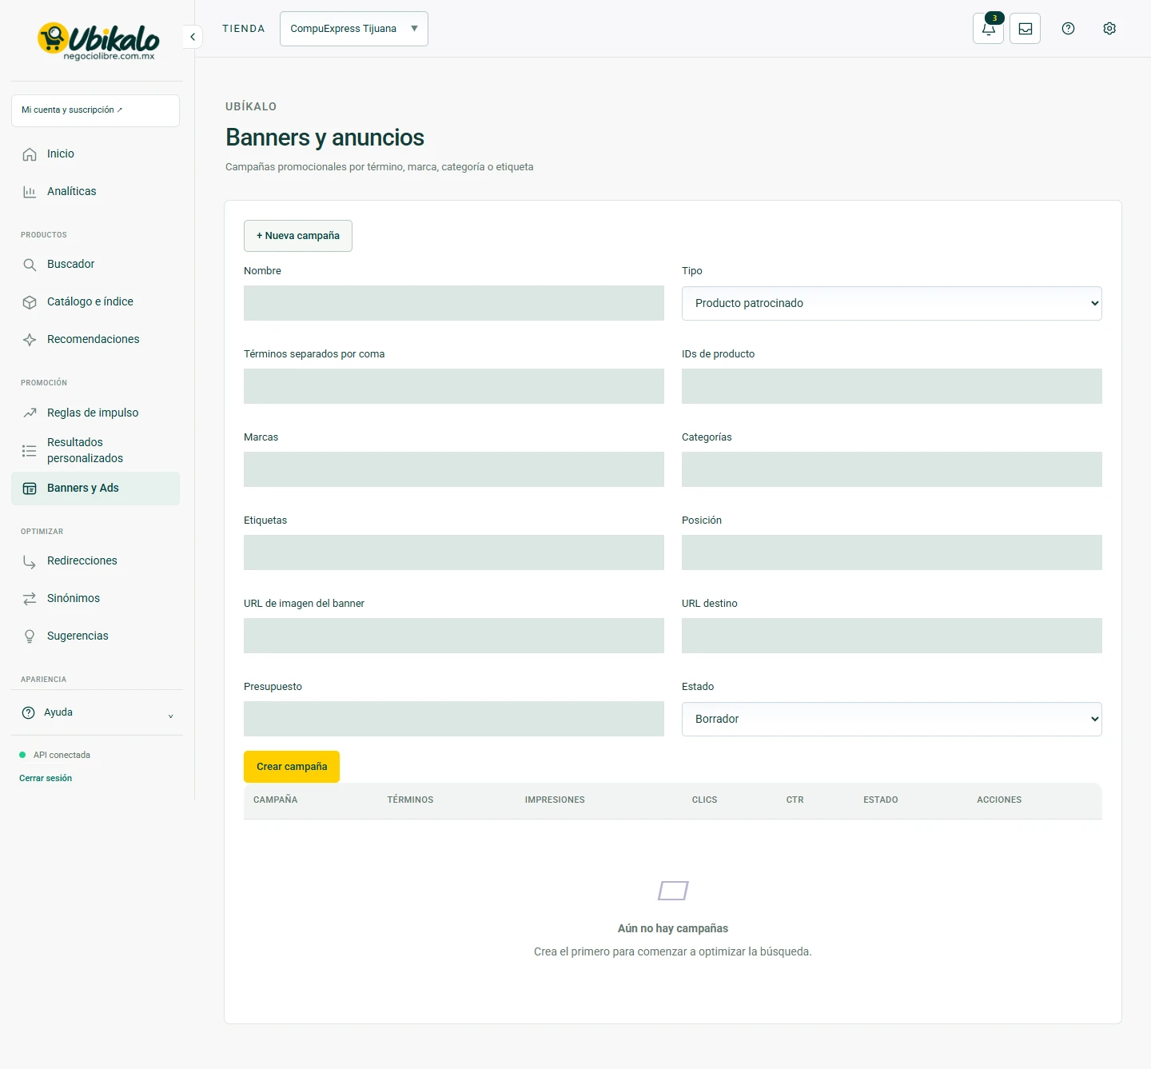1151x1069 pixels.
Task: Open the Tipo dropdown showing Producto patrocinado
Action: (x=891, y=303)
